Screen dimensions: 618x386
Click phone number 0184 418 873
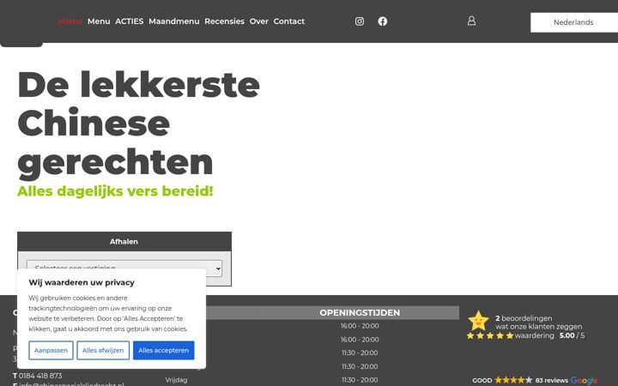pos(40,376)
